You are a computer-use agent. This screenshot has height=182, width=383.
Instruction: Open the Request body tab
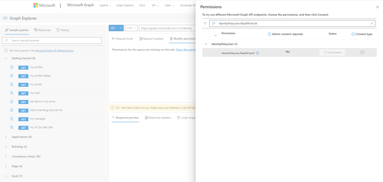(x=122, y=39)
